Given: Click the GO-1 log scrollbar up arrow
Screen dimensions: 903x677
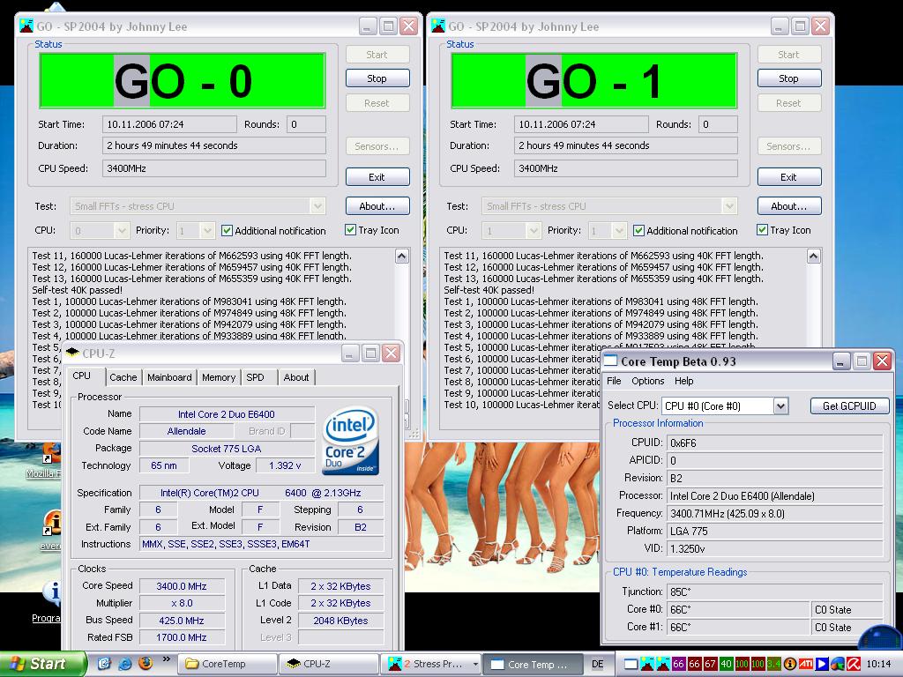Looking at the screenshot, I should point(814,257).
